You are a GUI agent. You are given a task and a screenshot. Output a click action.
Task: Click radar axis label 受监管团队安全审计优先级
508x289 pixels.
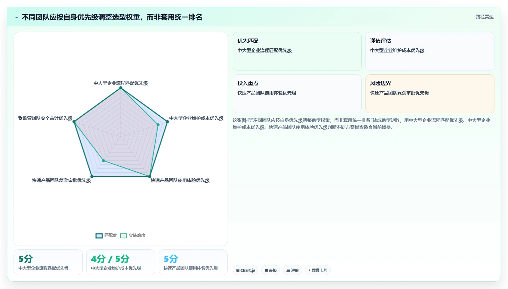coord(45,118)
